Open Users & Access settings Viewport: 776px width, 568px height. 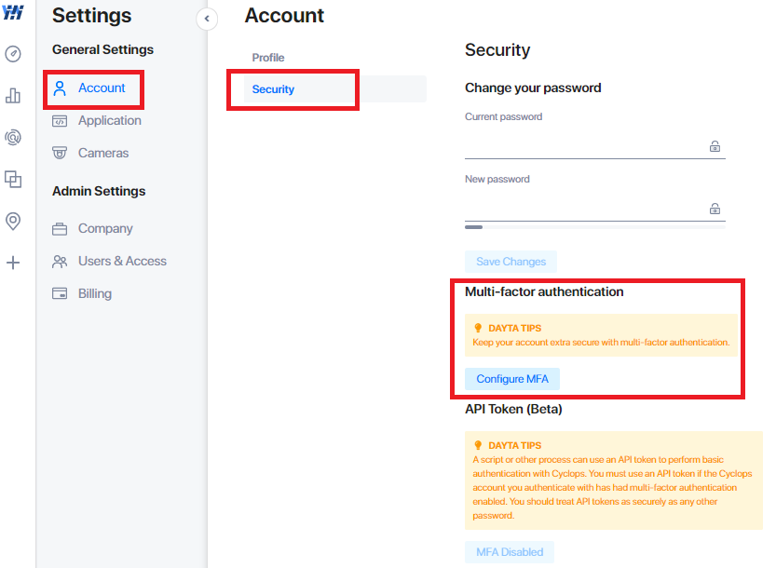tap(109, 262)
